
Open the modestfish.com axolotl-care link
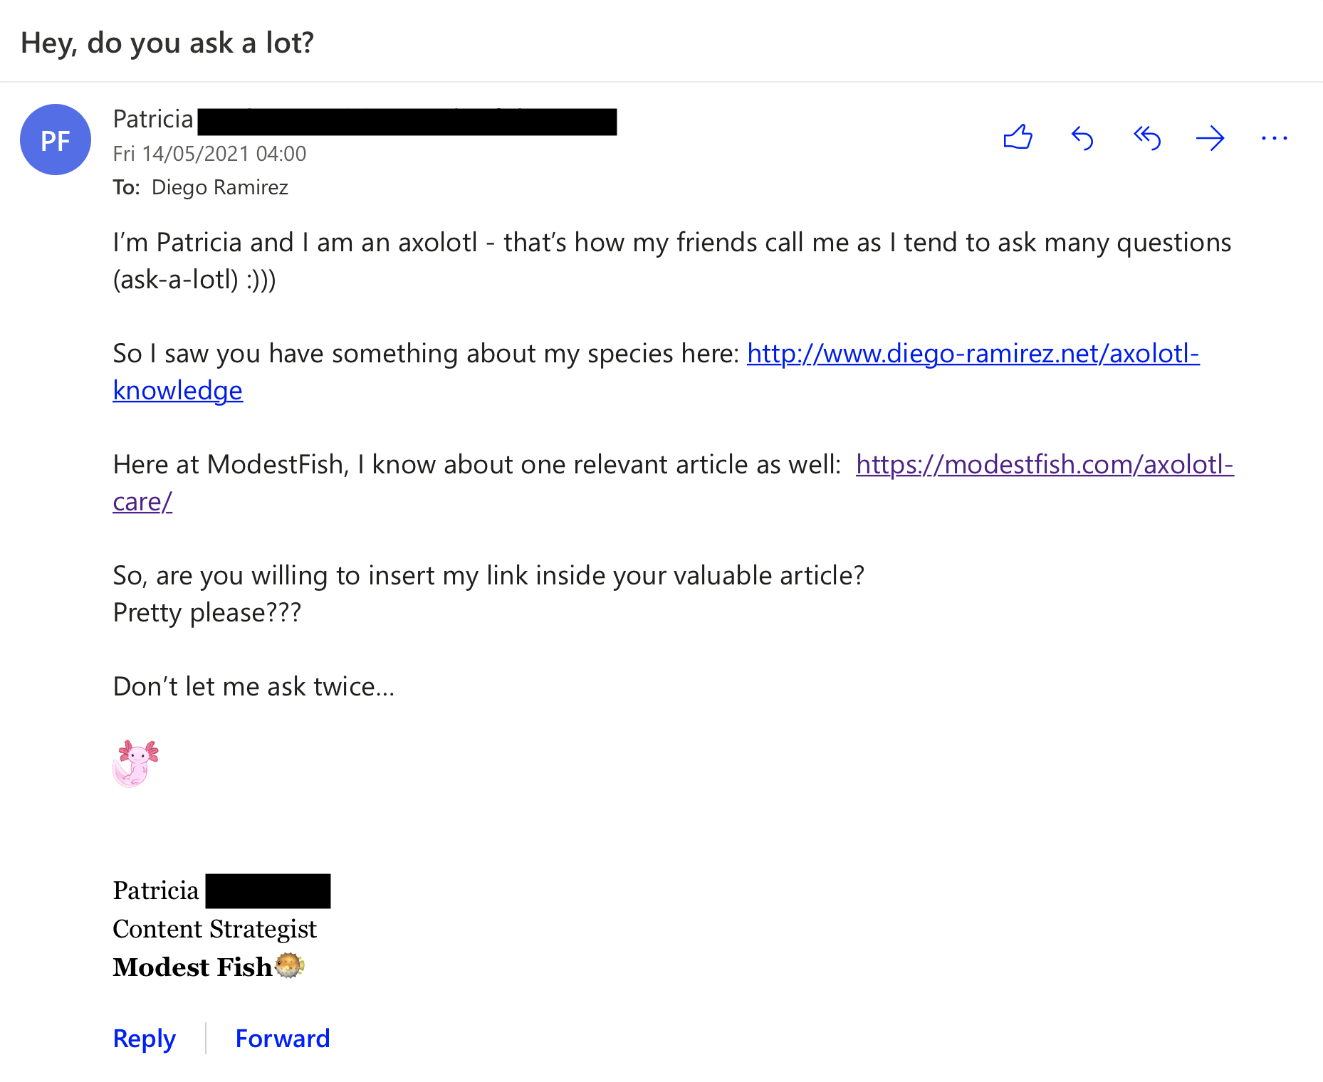1044,465
